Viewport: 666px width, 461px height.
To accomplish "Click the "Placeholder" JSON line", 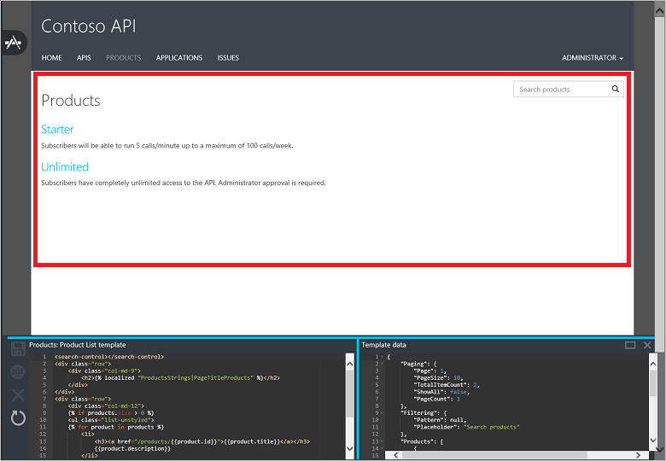I will (467, 427).
